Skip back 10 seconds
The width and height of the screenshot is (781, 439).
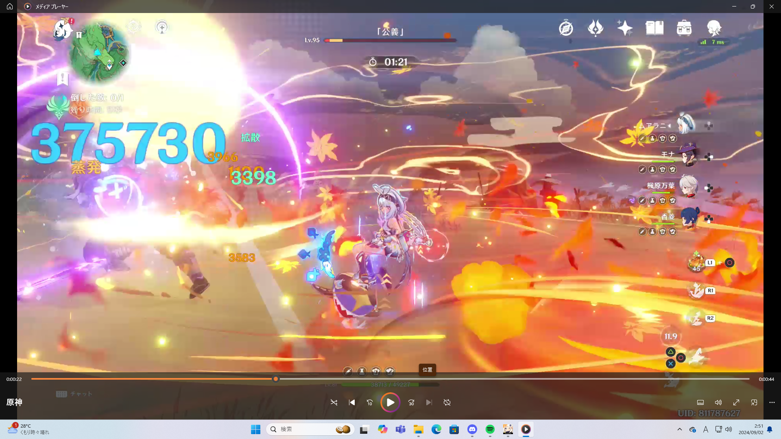[x=370, y=402]
